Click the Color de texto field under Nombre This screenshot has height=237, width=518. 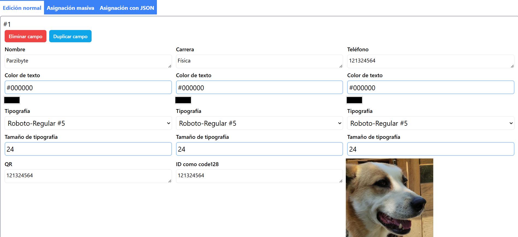[88, 88]
